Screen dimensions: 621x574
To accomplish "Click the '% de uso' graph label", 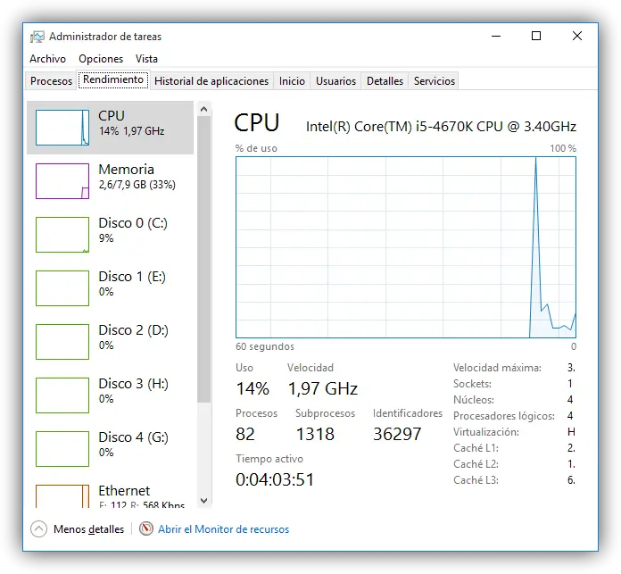I will click(256, 148).
